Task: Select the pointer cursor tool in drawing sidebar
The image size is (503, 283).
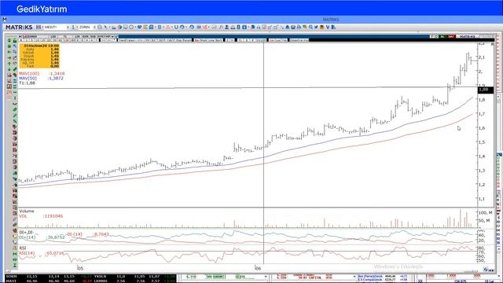Action: click(15, 46)
